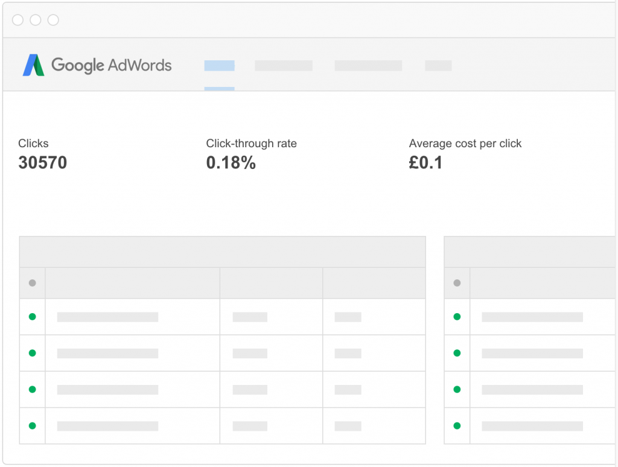Open the widest gray navigation tab placeholder
The width and height of the screenshot is (618, 467).
(x=368, y=66)
